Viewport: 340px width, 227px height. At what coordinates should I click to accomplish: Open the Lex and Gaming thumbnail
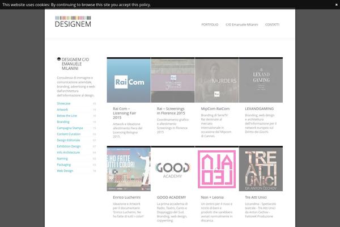coord(261,81)
